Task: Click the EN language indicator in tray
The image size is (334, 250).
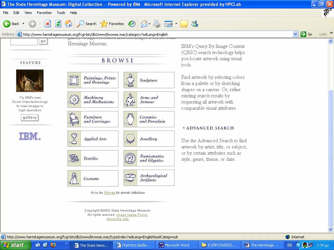Action: pyautogui.click(x=290, y=245)
